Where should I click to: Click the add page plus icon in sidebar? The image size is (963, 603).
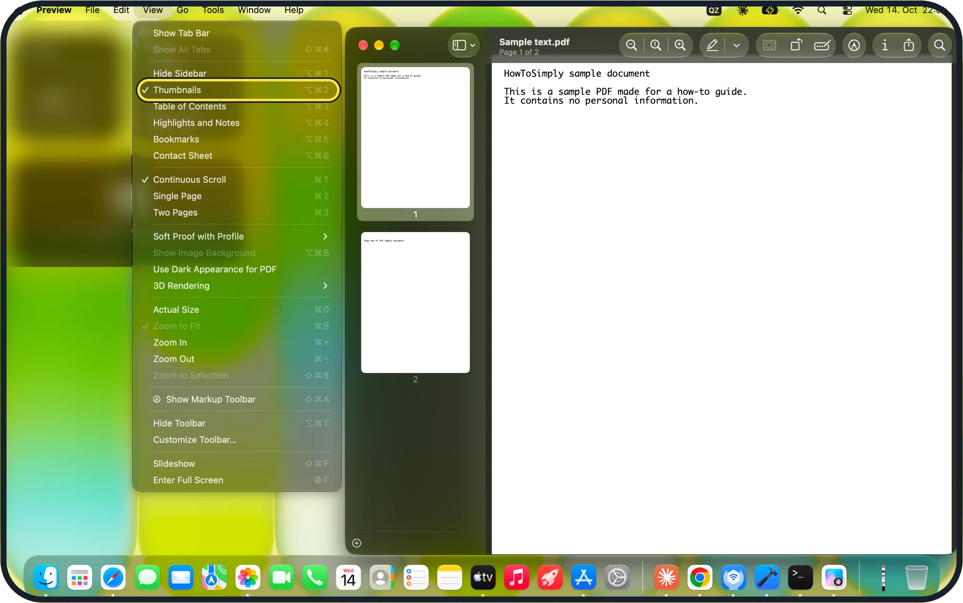(x=357, y=543)
